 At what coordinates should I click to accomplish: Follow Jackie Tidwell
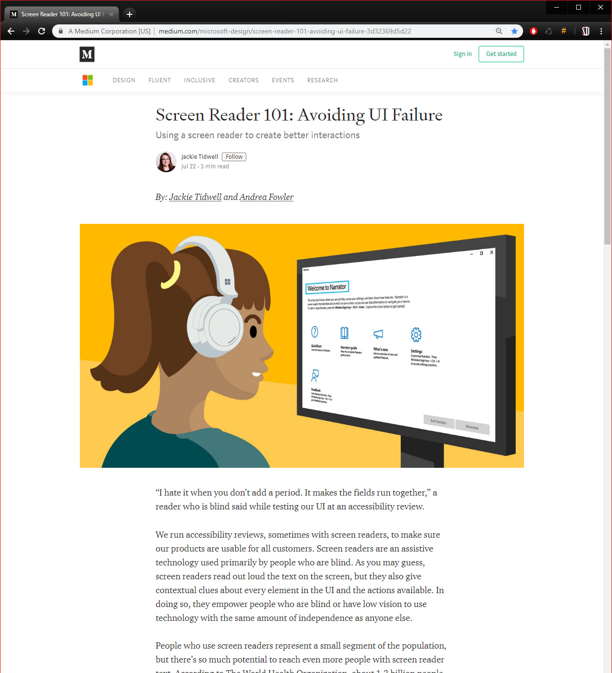coord(234,157)
